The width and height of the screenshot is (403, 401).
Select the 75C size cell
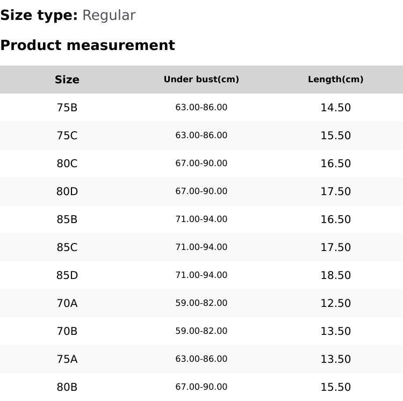(67, 135)
